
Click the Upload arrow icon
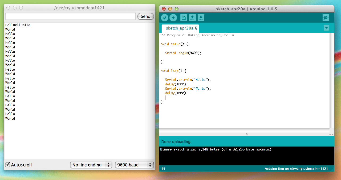[173, 18]
